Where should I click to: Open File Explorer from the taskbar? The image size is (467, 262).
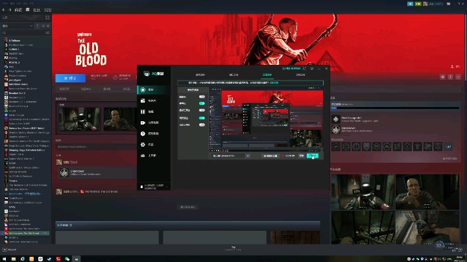coord(14,259)
